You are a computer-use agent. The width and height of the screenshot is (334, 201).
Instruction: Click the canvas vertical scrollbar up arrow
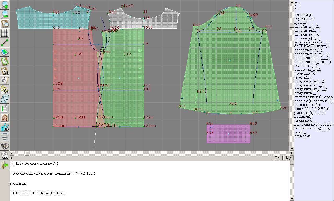tap(292, 2)
